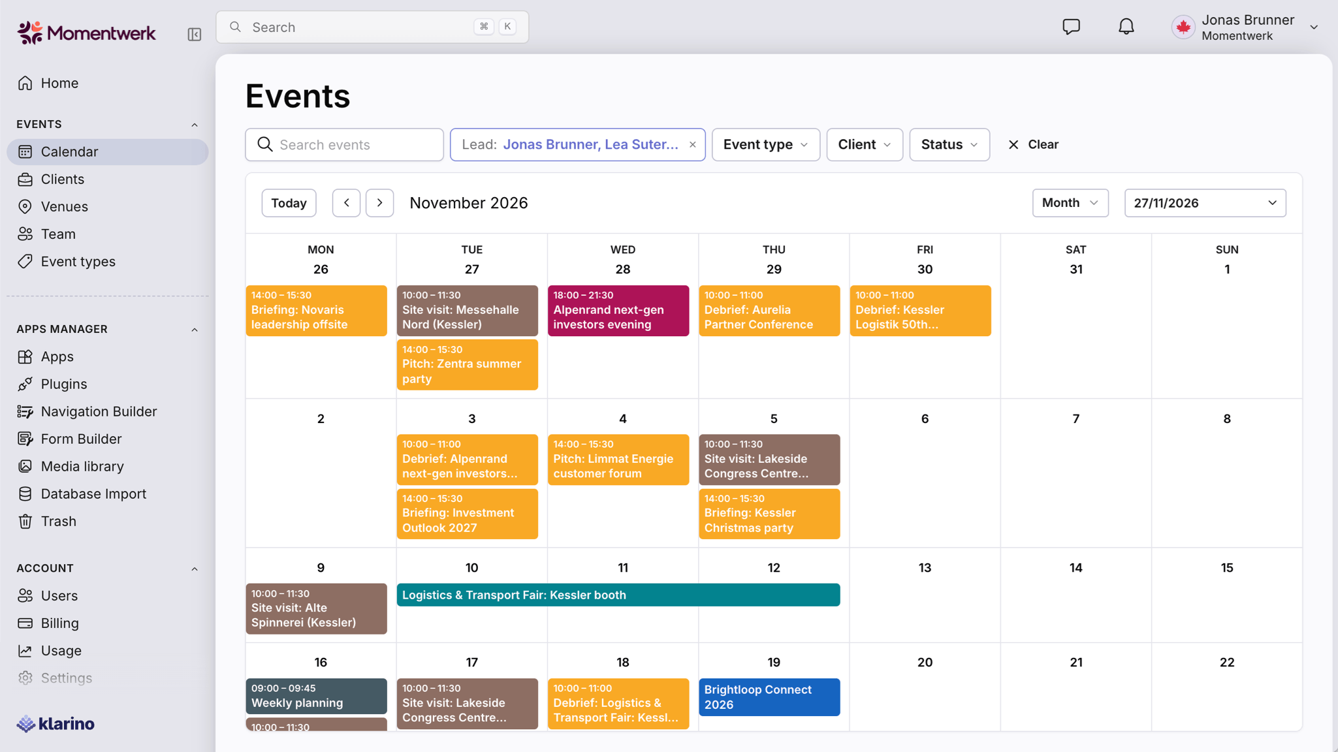
Task: Open Database Import
Action: click(108, 493)
